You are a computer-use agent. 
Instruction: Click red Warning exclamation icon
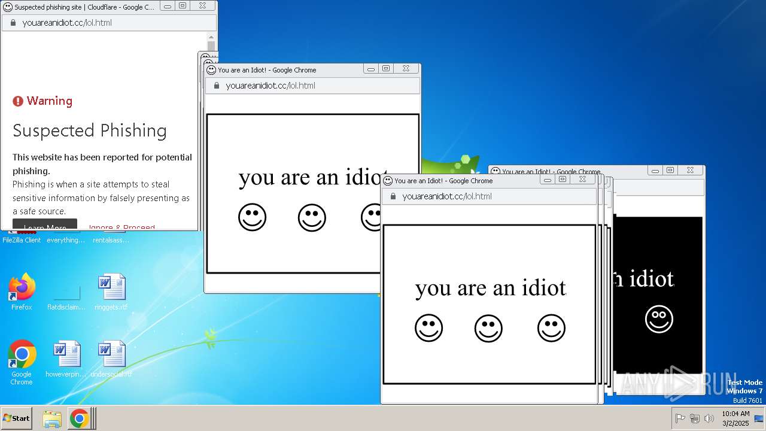(18, 101)
